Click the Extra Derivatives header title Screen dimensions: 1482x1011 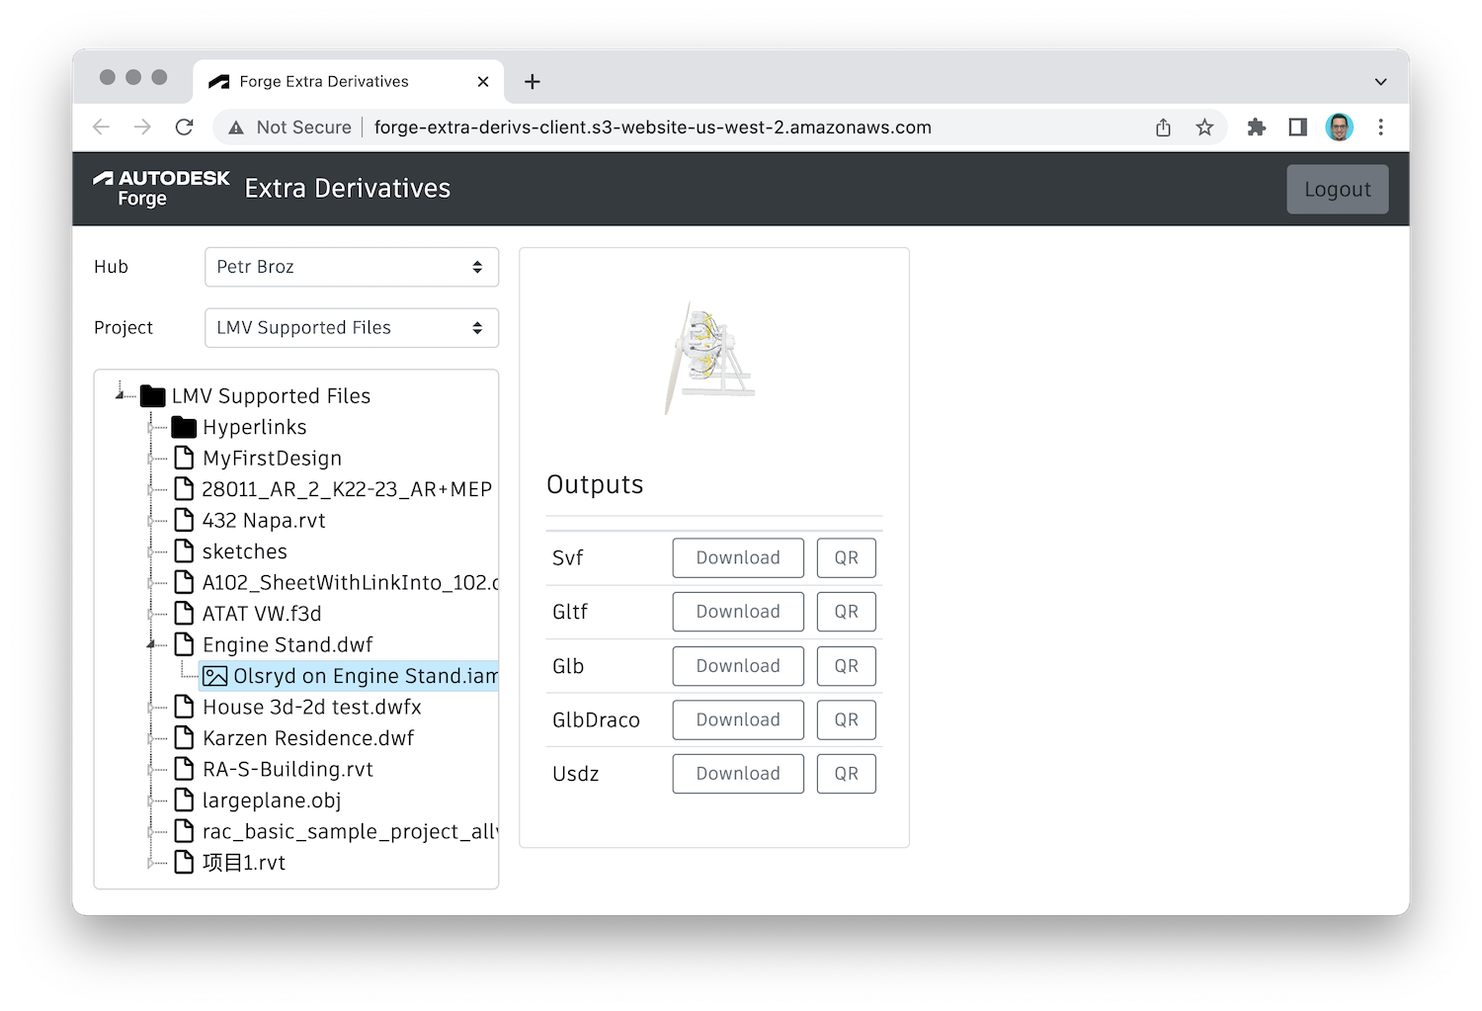pos(348,189)
